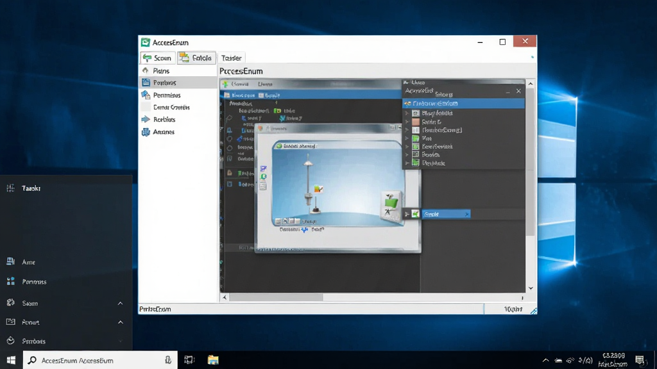This screenshot has width=657, height=369.
Task: Open the blue submenu item with right chevron
Action: 446,214
